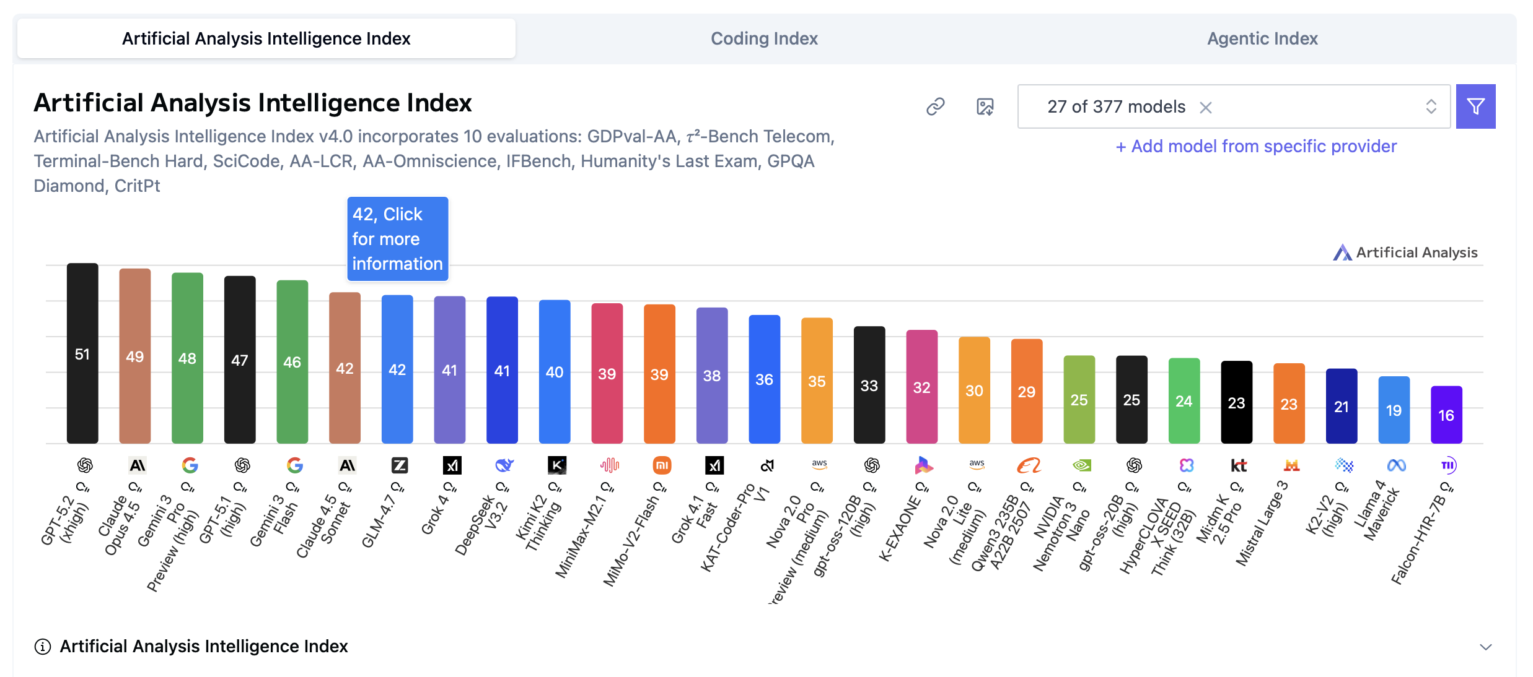Click Add model from specific provider link
The width and height of the screenshot is (1533, 677).
pyautogui.click(x=1256, y=147)
